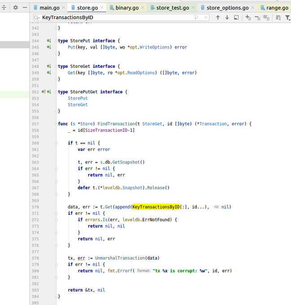
Task: Fold the FindTransaction function at line 357
Action: pos(56,124)
